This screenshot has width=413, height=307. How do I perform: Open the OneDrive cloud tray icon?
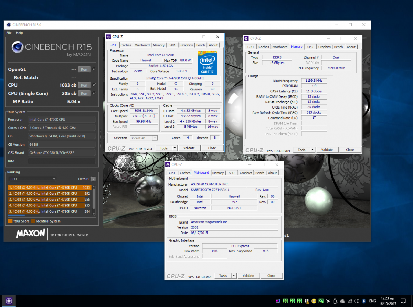click(x=343, y=301)
